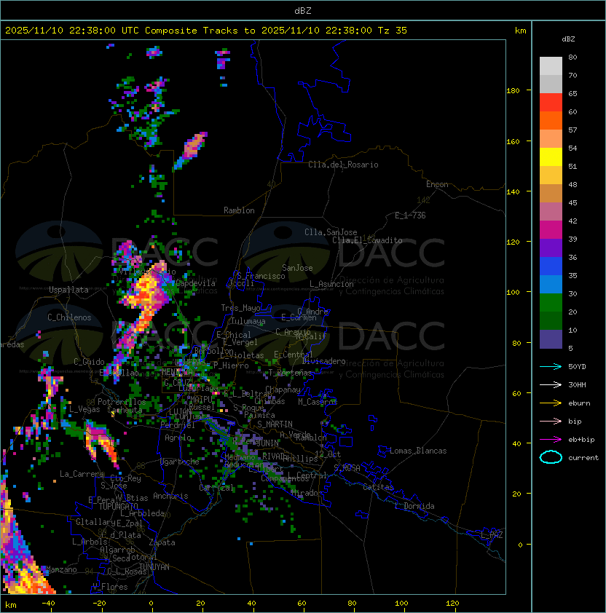
Task: Click the 'Uspallata' map label
Action: [x=68, y=290]
